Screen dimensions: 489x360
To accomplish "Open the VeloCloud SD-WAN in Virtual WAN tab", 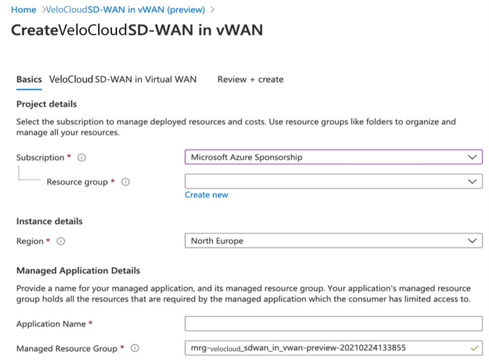I will point(122,79).
